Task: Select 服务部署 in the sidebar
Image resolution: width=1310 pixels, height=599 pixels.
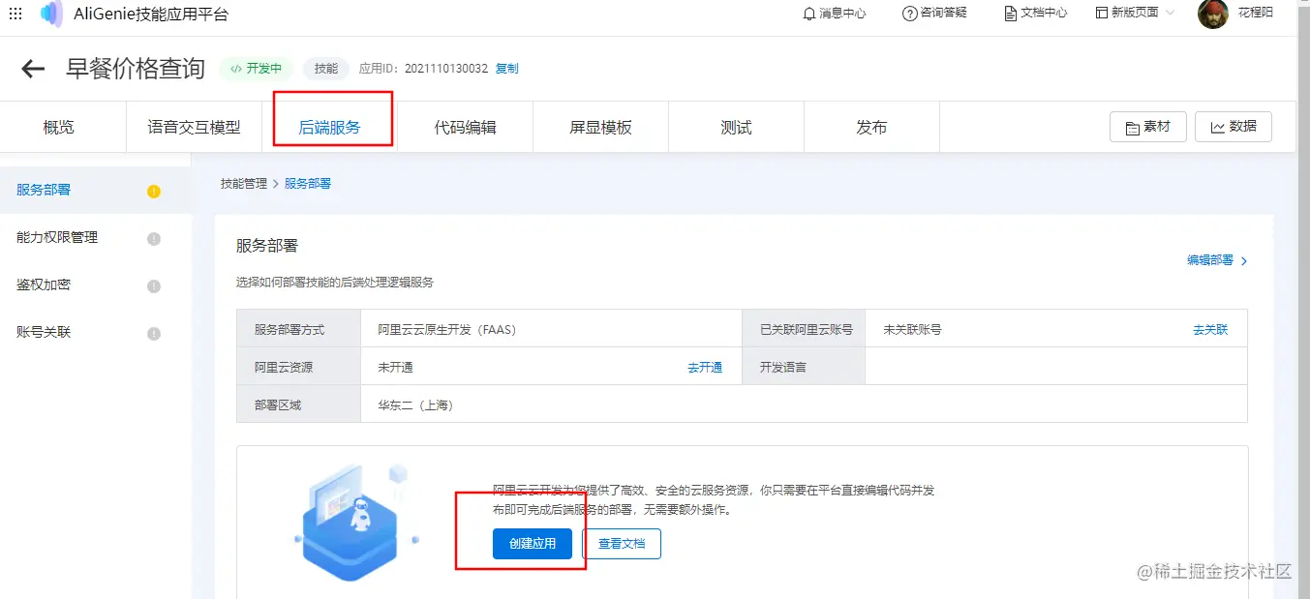Action: pos(95,190)
